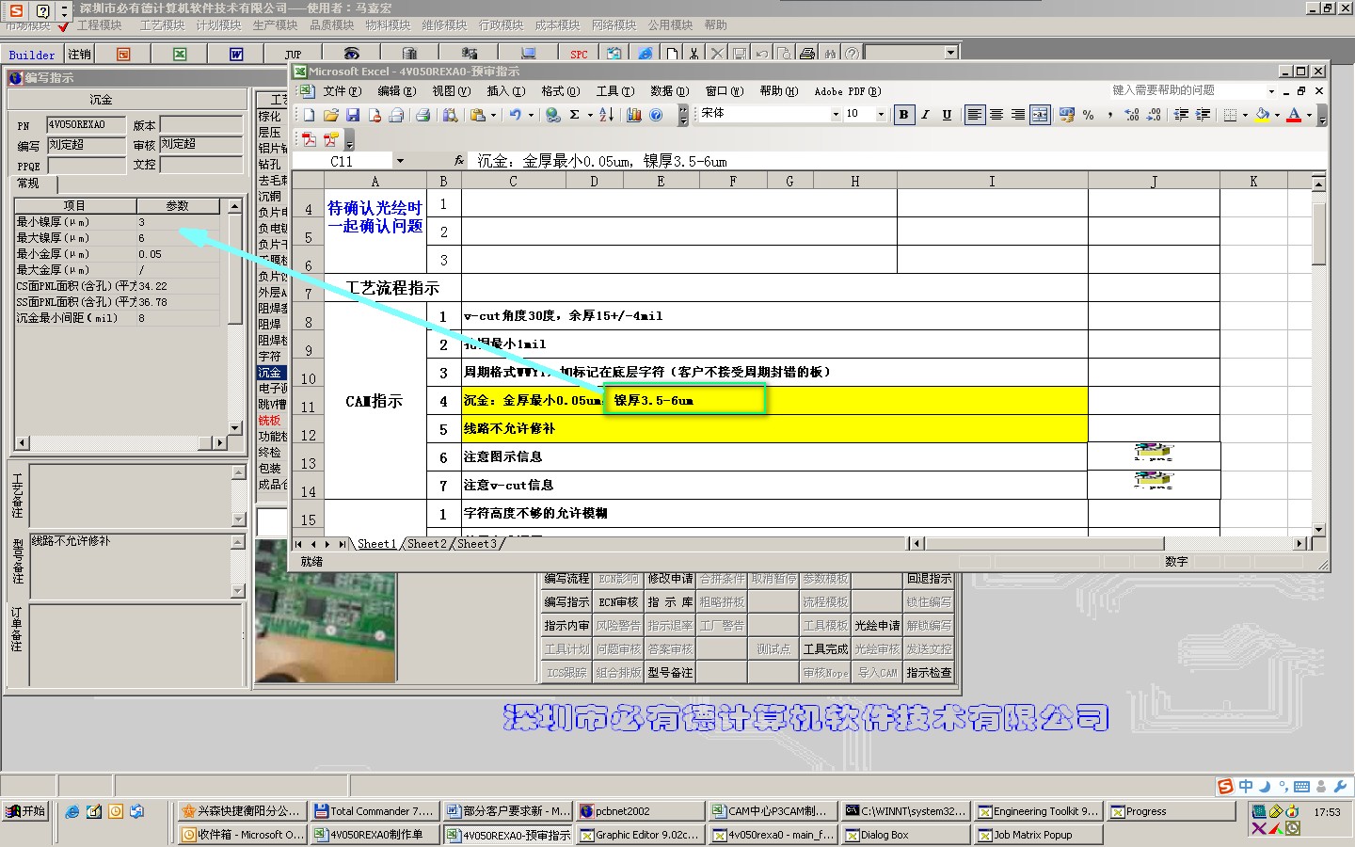Toggle Align Left
Viewport: 1355px width, 847px height.
coord(975,115)
